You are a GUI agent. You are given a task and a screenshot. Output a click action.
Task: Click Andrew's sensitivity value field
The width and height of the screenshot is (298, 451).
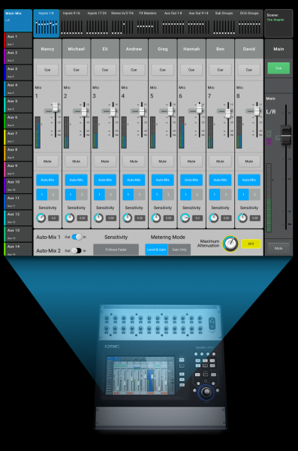point(140,218)
